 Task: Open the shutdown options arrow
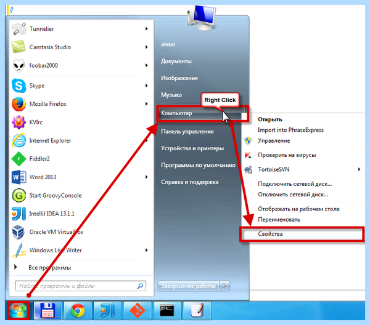pyautogui.click(x=224, y=286)
